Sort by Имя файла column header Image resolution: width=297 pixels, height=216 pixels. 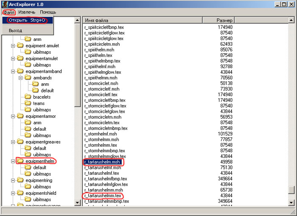(x=143, y=20)
